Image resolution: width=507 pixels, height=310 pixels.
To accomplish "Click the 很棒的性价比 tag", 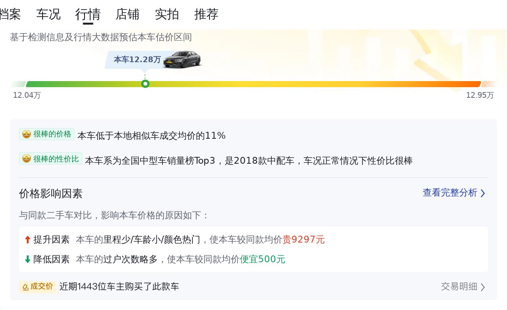I will coord(50,159).
